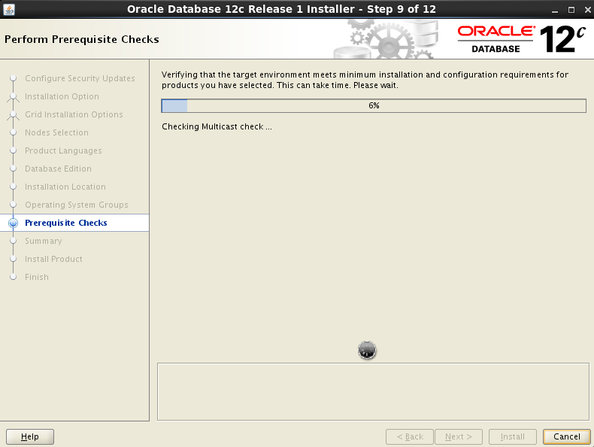Click the Next button
Screen dimensions: 594x447
click(x=459, y=436)
